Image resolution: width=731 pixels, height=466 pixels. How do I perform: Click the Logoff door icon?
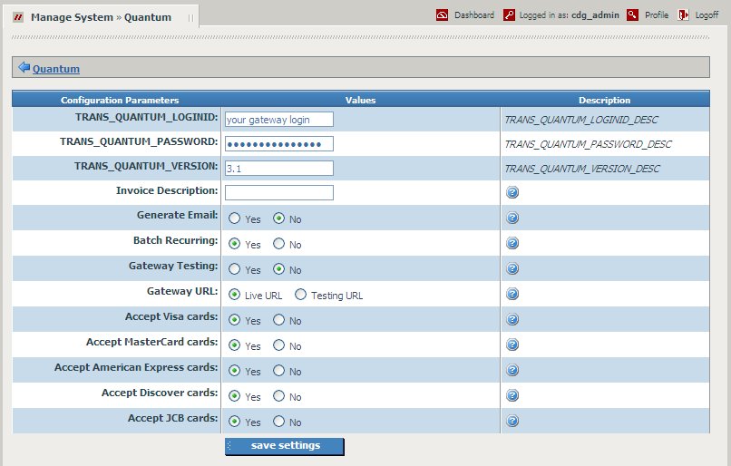683,15
